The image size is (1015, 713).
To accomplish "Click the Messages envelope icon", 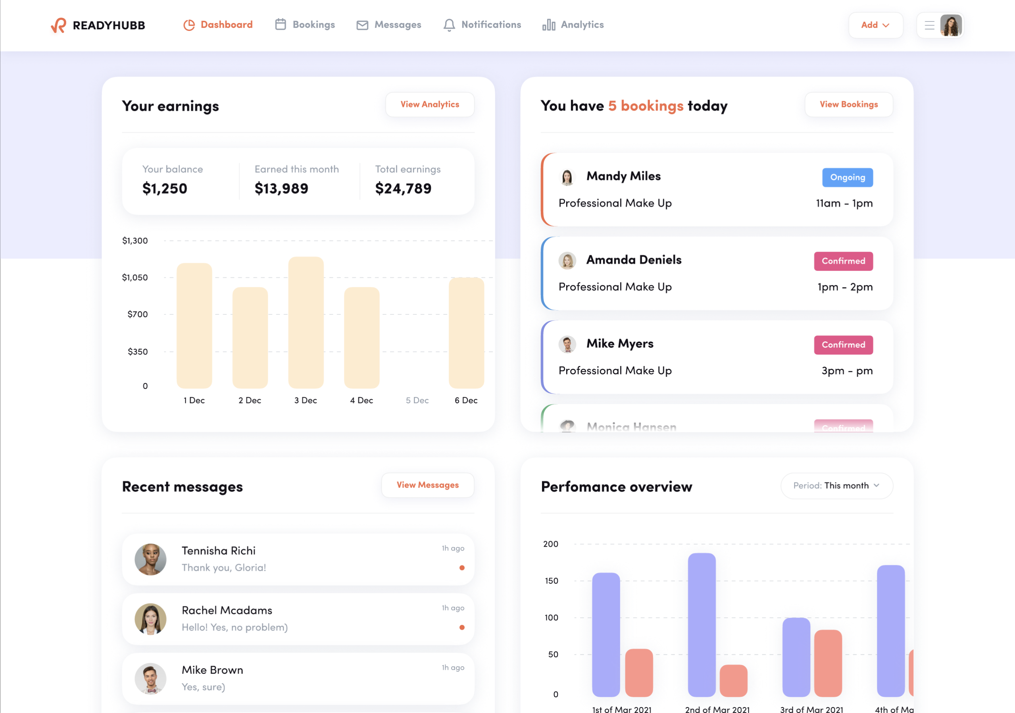I will click(x=362, y=25).
